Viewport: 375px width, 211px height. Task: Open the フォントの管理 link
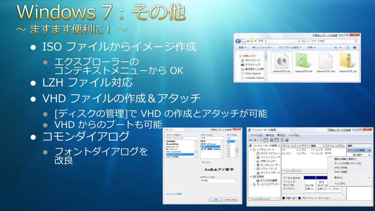click(174, 194)
